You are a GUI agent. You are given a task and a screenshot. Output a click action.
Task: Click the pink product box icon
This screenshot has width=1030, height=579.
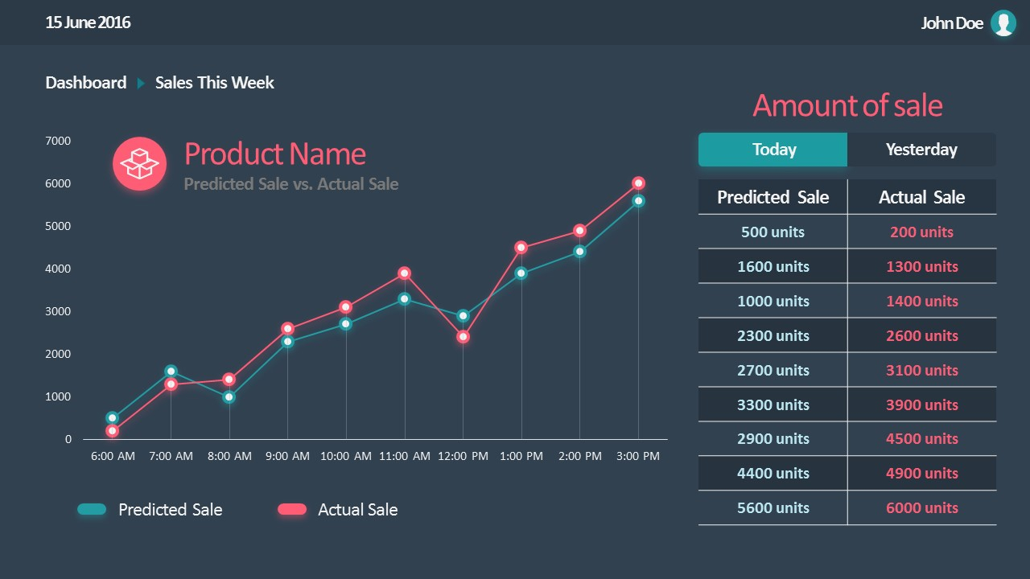coord(139,164)
